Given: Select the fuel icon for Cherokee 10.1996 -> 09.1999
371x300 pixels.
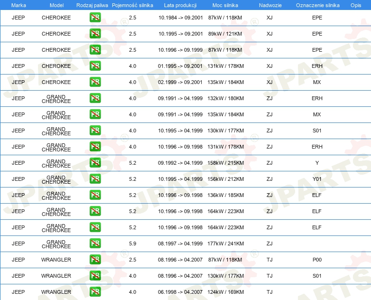Looking at the screenshot, I should point(95,50).
